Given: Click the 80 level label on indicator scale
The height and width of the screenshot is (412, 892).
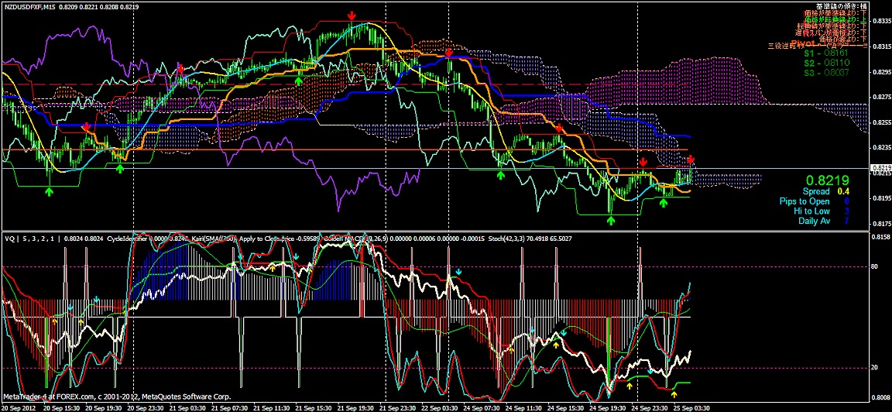Looking at the screenshot, I should pos(876,266).
